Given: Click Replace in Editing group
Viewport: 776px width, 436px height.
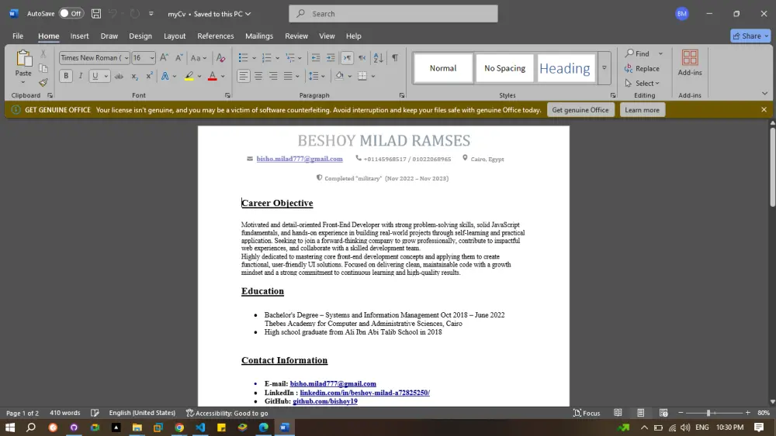Looking at the screenshot, I should [642, 69].
